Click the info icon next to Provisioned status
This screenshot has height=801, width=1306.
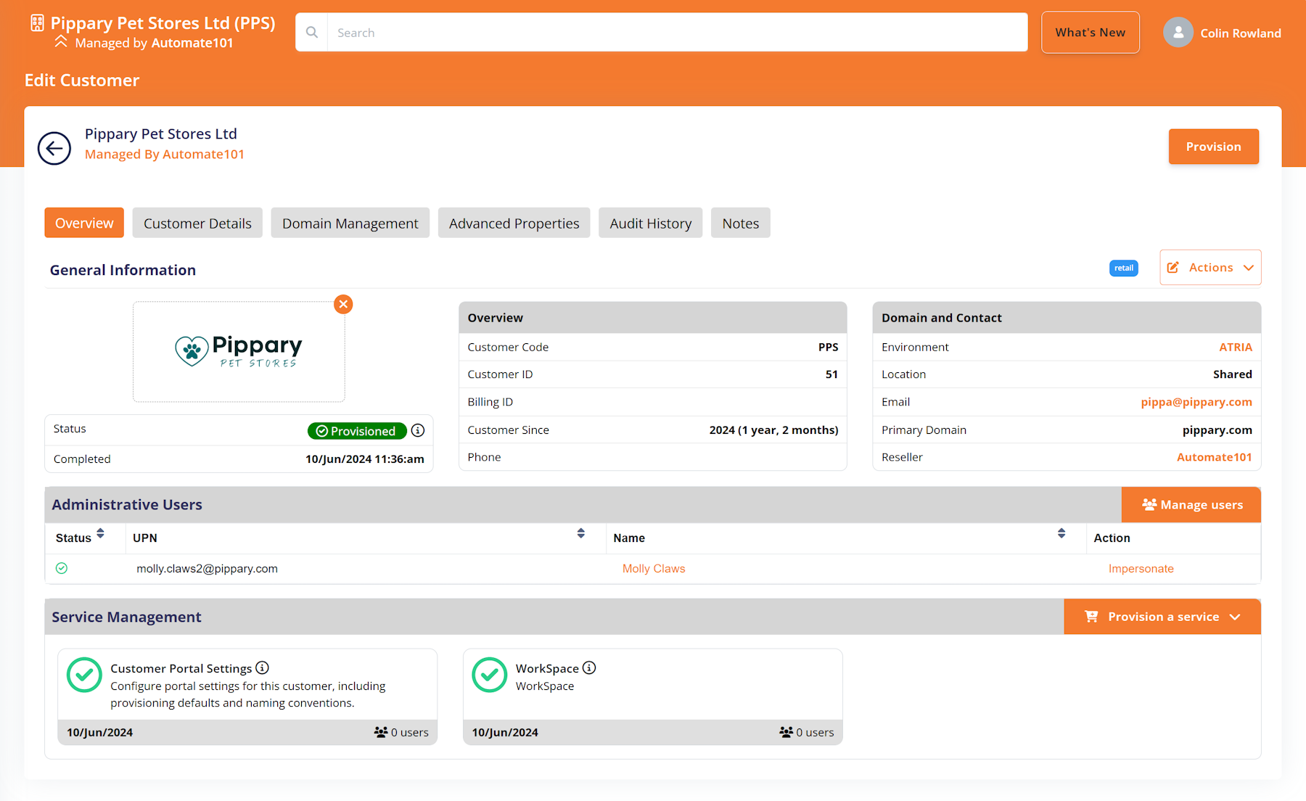pyautogui.click(x=418, y=430)
